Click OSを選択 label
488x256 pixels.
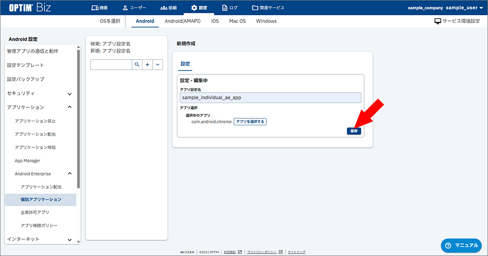110,21
